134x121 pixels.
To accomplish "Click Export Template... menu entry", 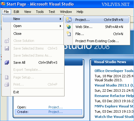I will click(x=33, y=70).
